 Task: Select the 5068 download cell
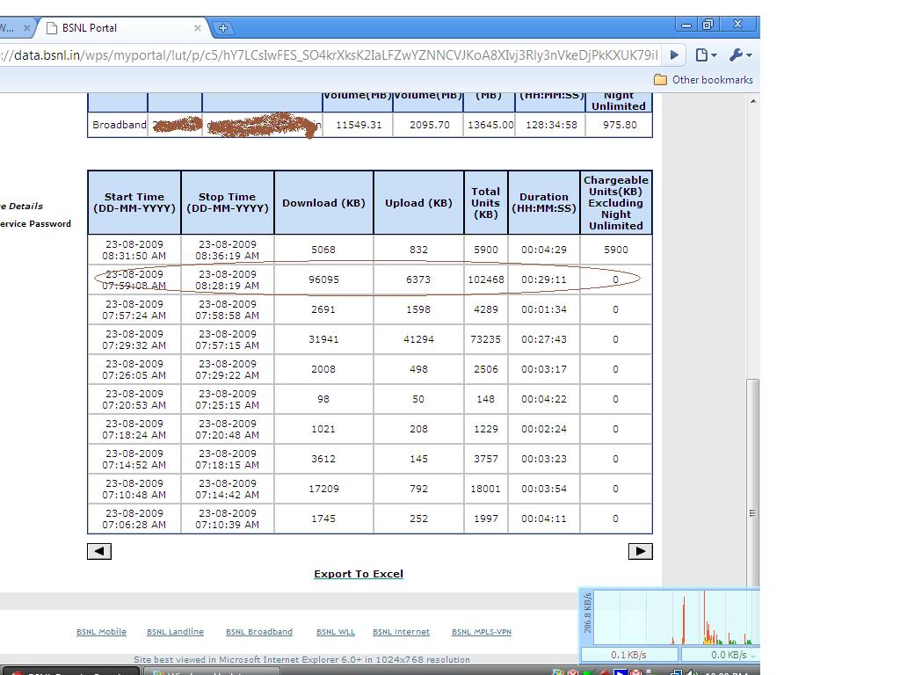pyautogui.click(x=323, y=250)
